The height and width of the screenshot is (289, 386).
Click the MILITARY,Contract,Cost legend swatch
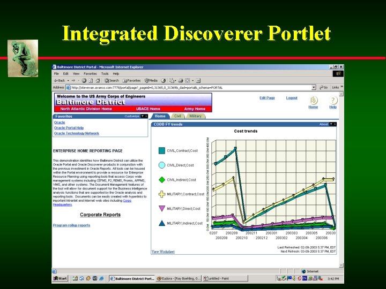[162, 194]
